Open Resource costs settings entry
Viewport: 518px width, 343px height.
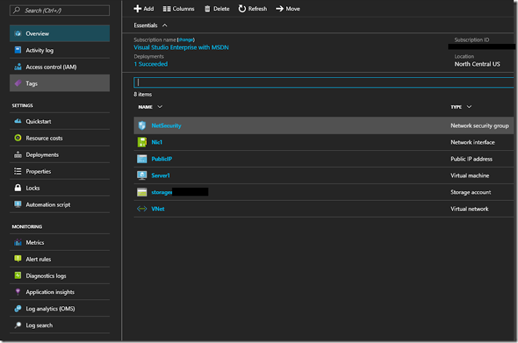(60, 138)
